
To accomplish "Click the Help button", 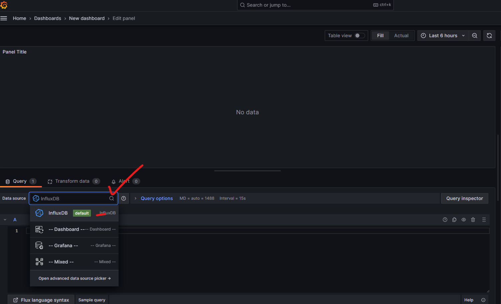I will 469,300.
